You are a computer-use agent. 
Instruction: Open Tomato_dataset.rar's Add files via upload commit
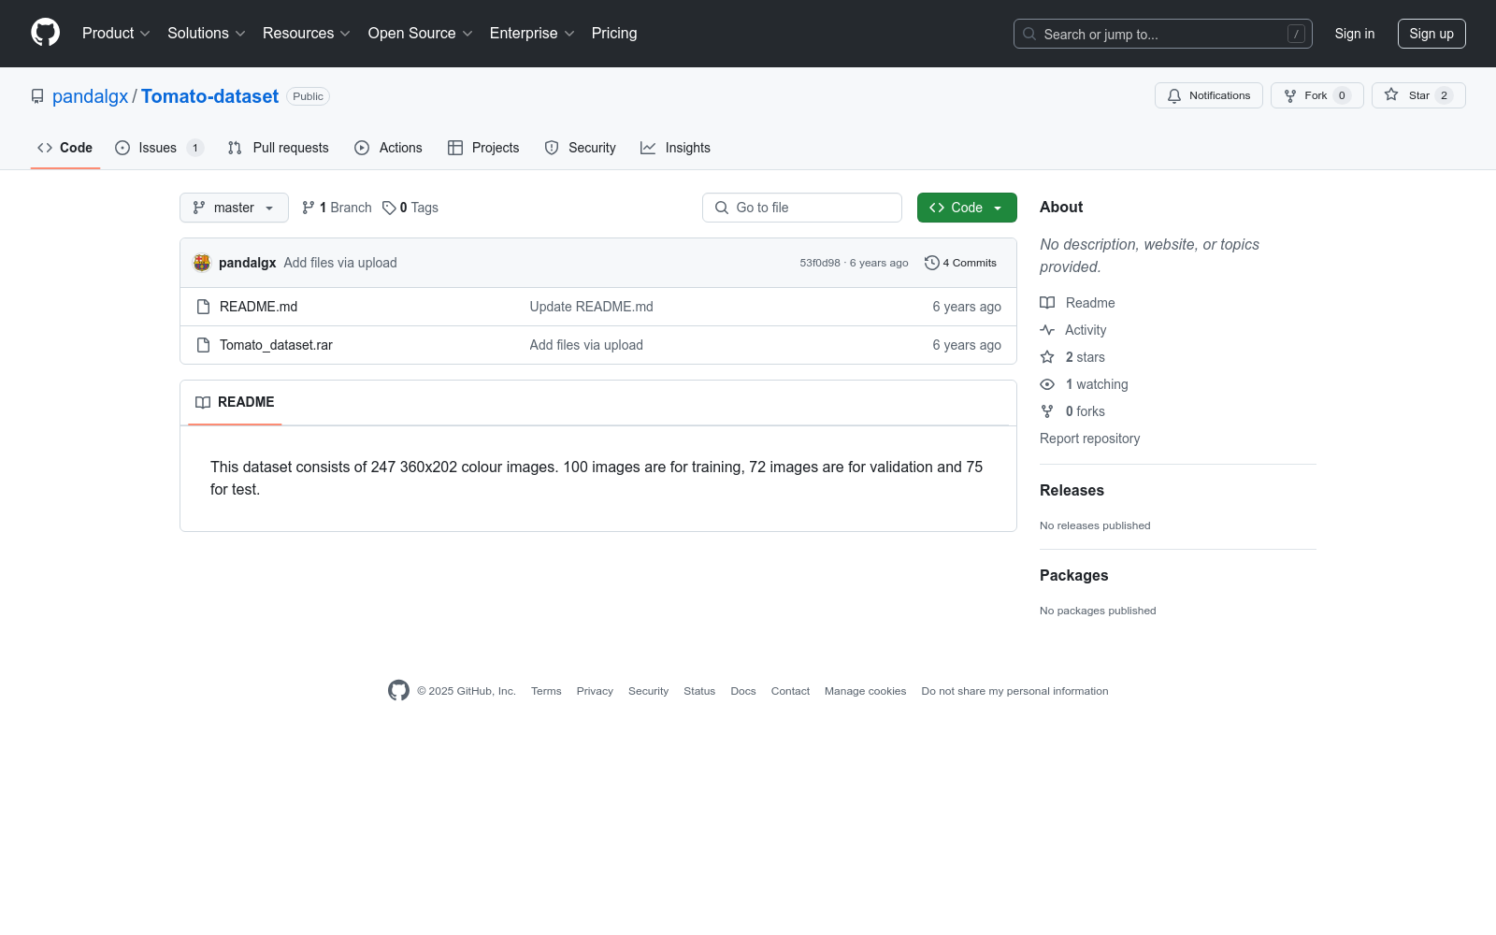(x=586, y=345)
